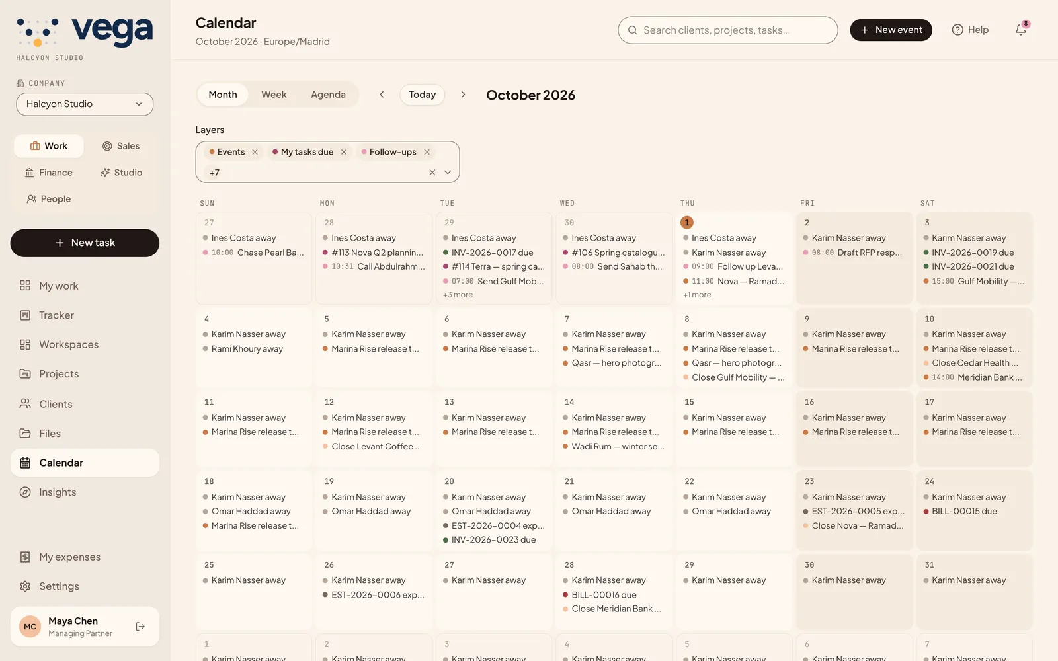The height and width of the screenshot is (661, 1058).
Task: Open Wadi Rum — winter se... event
Action: tap(614, 447)
